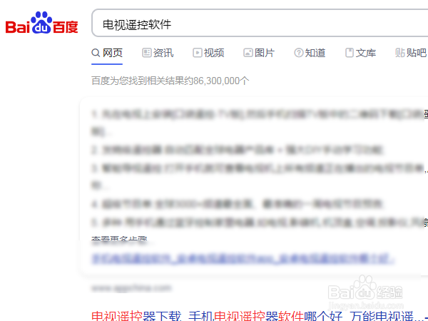Click the search input field containing 电视遥控软件
Image resolution: width=428 pixels, height=321 pixels.
(260, 24)
